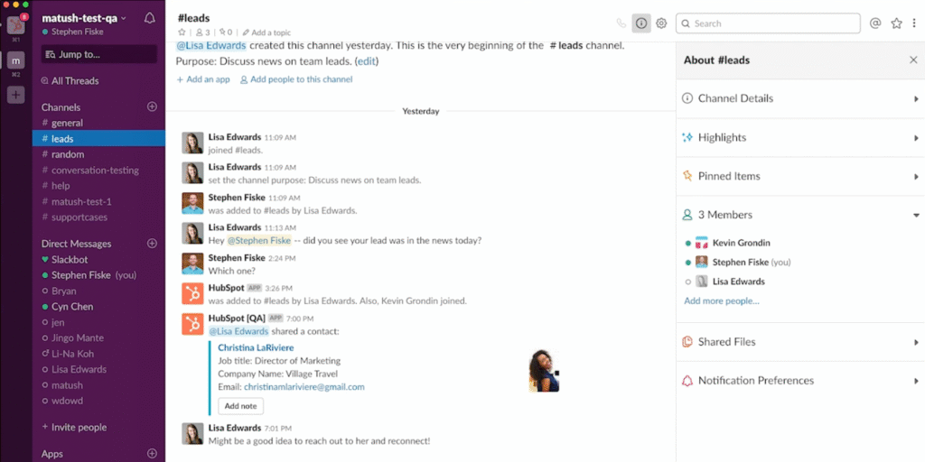Click HubSpot app avatar at 3:26 PM

[x=193, y=293]
